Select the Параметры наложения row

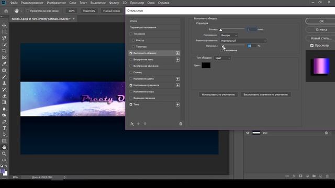(154, 28)
